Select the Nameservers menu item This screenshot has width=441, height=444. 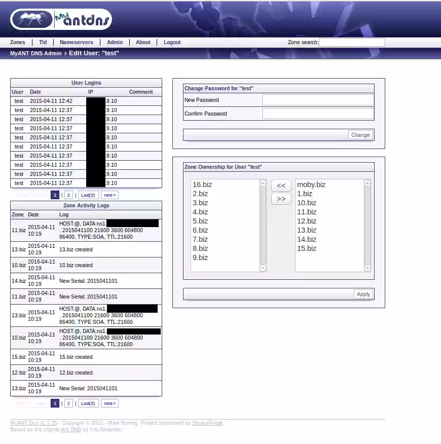coord(77,42)
